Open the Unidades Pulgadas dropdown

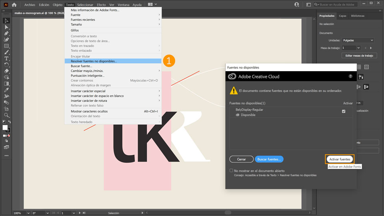358,40
